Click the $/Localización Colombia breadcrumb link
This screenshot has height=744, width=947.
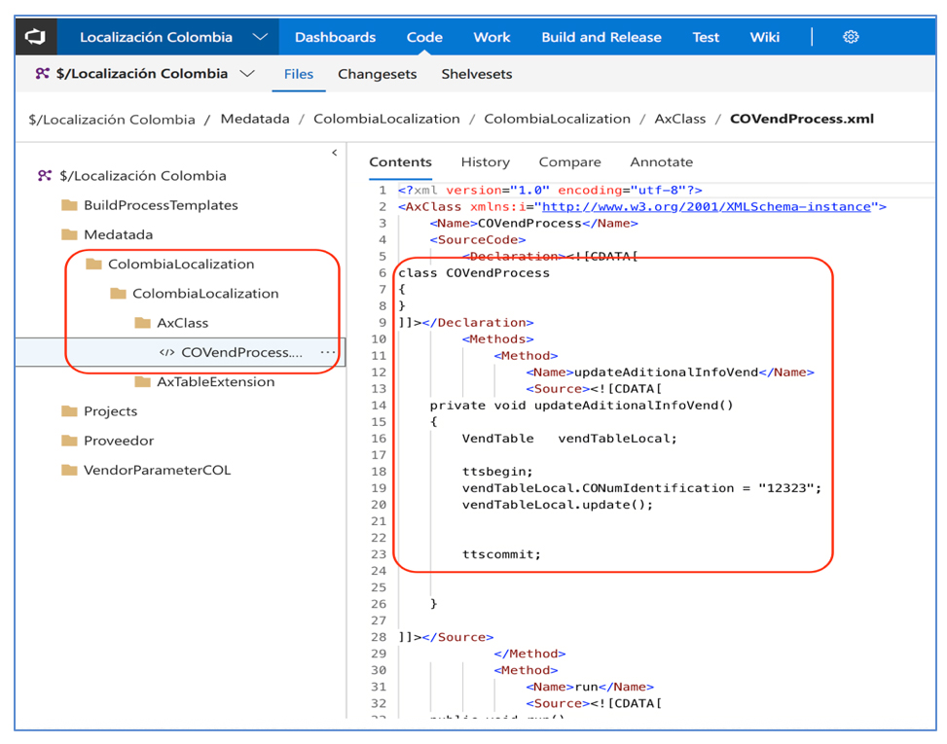point(112,120)
